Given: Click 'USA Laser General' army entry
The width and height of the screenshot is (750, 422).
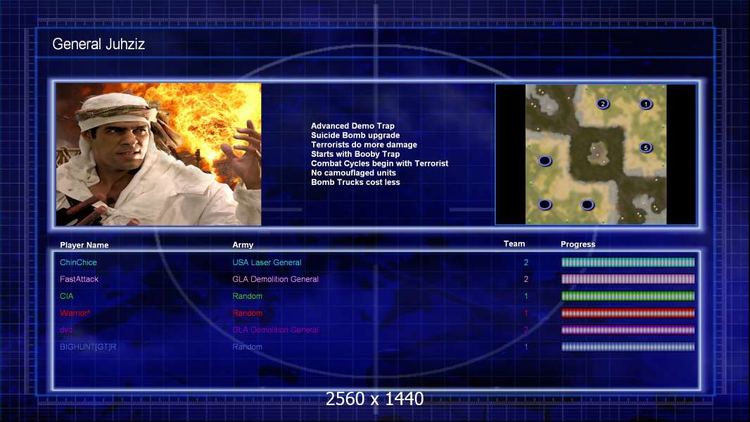Looking at the screenshot, I should pos(267,262).
